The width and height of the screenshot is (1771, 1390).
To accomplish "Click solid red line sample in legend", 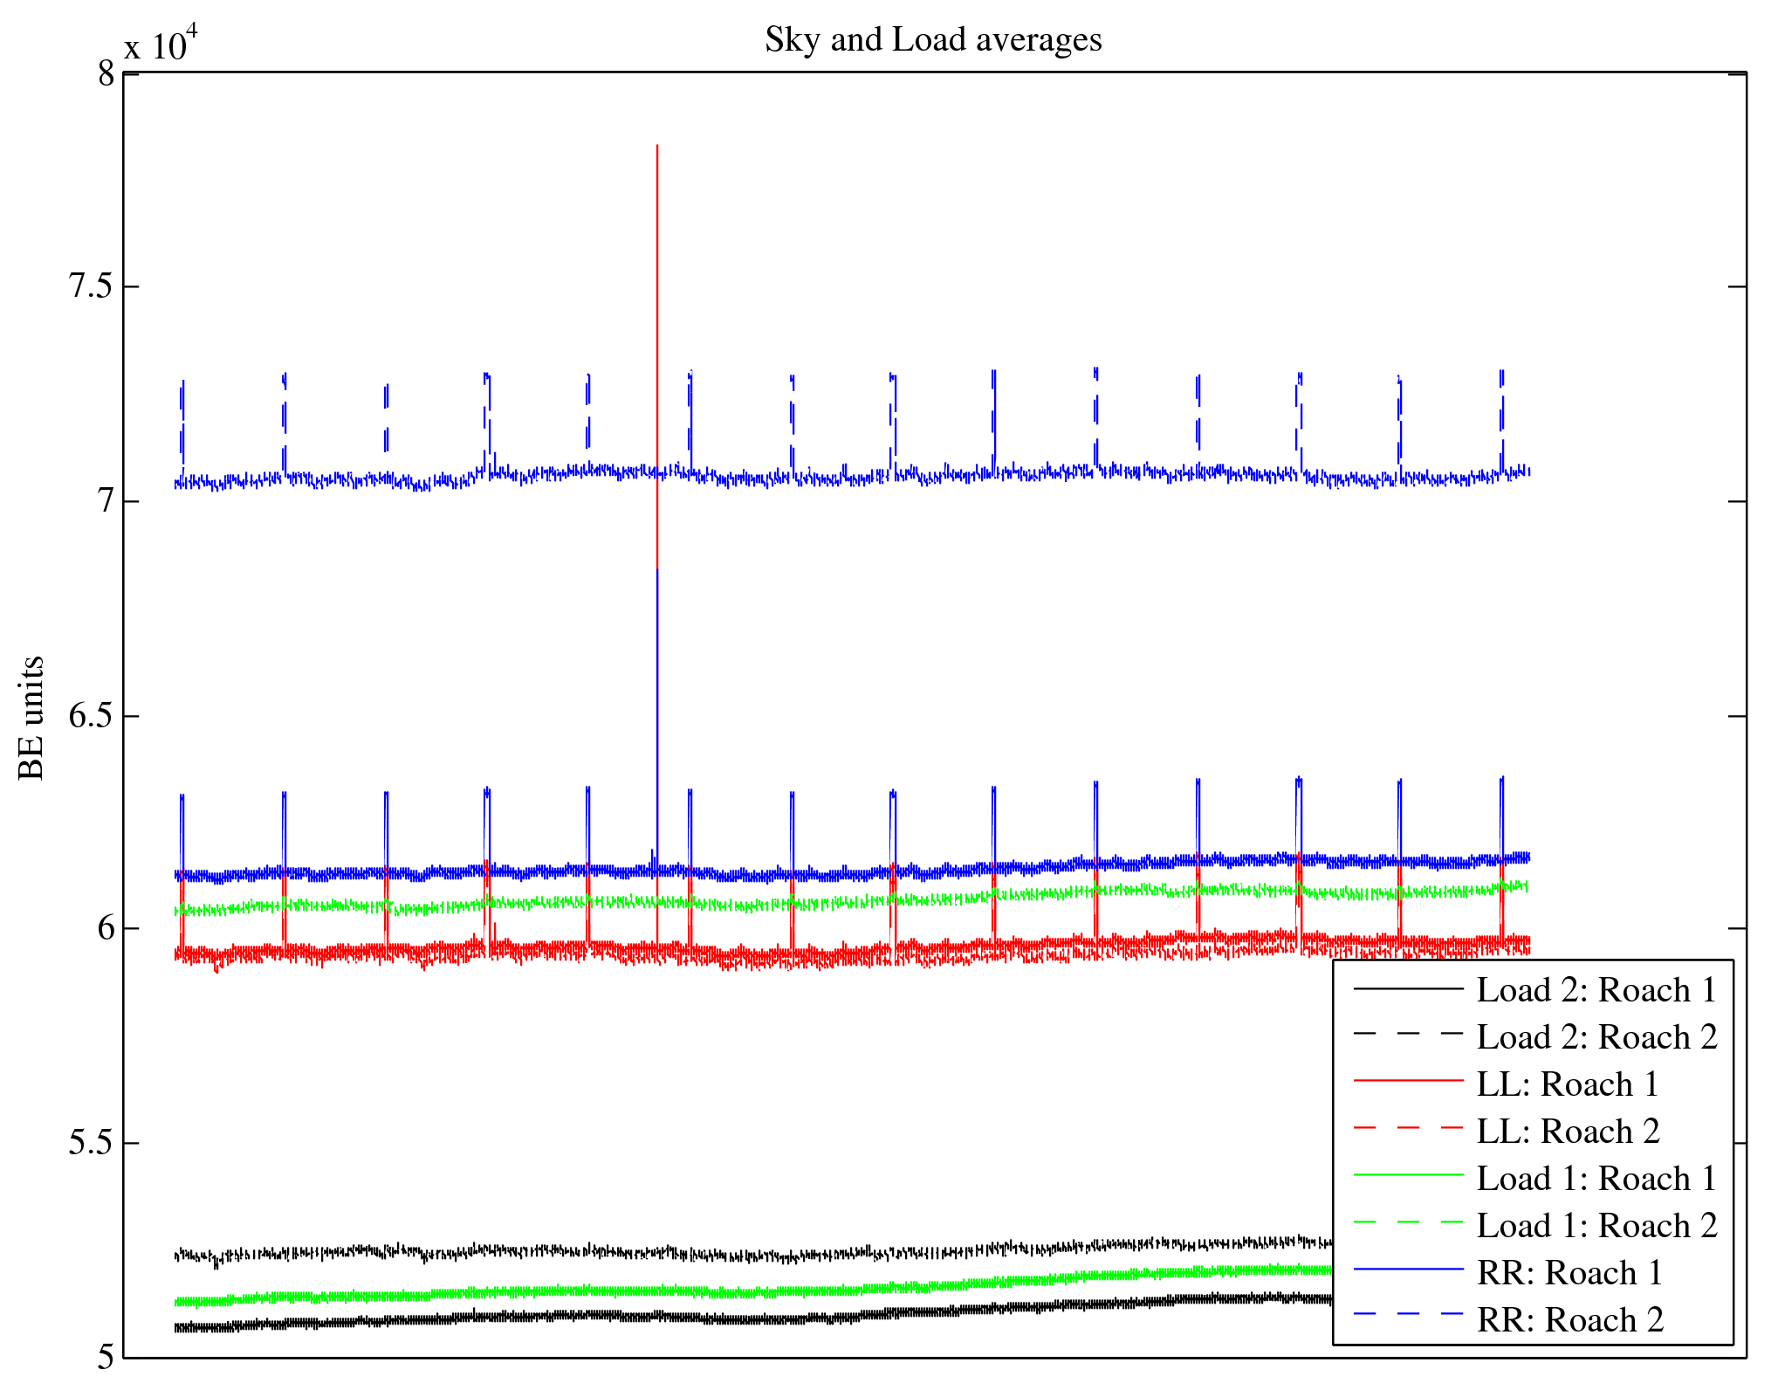I will click(x=1407, y=1081).
